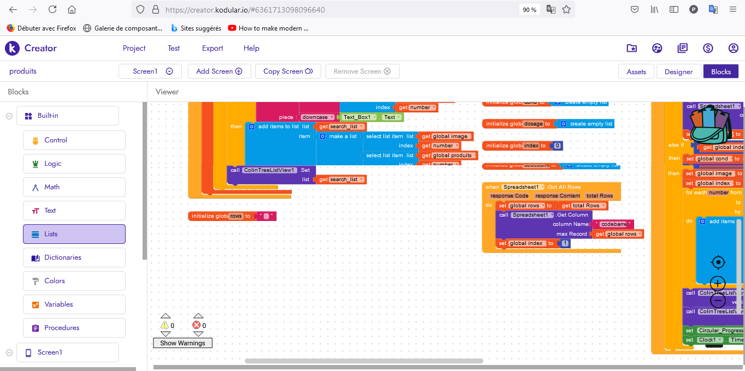Open the Control blocks drawer

[74, 140]
